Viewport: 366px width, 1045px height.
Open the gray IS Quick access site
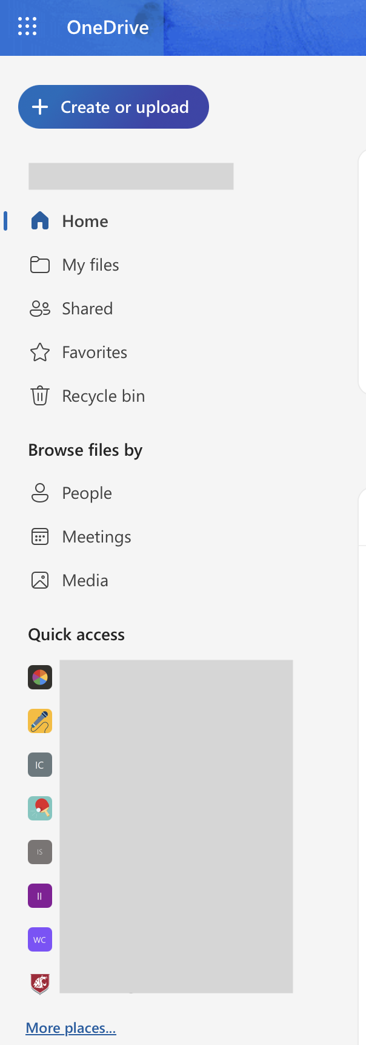[x=39, y=852]
